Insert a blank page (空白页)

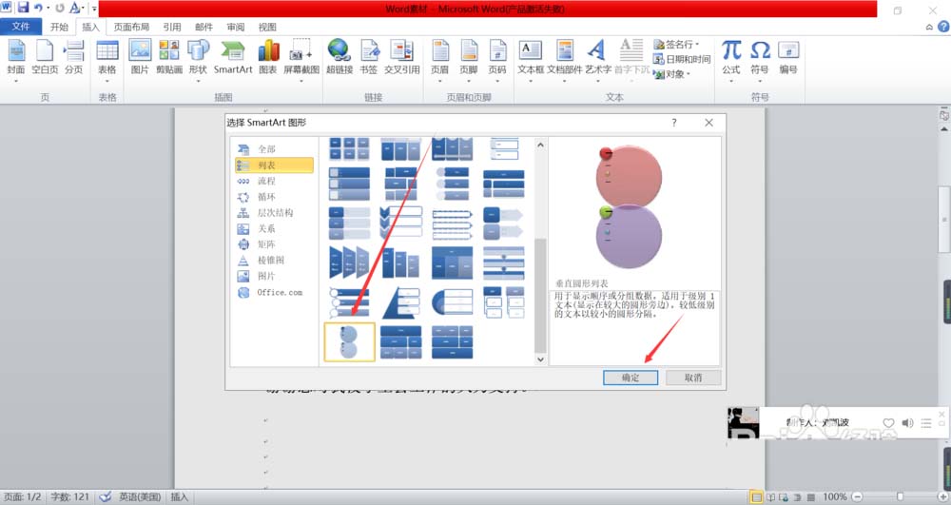(x=45, y=58)
